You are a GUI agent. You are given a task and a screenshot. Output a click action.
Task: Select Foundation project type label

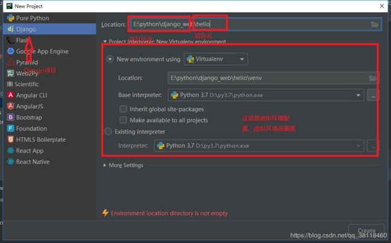click(31, 129)
